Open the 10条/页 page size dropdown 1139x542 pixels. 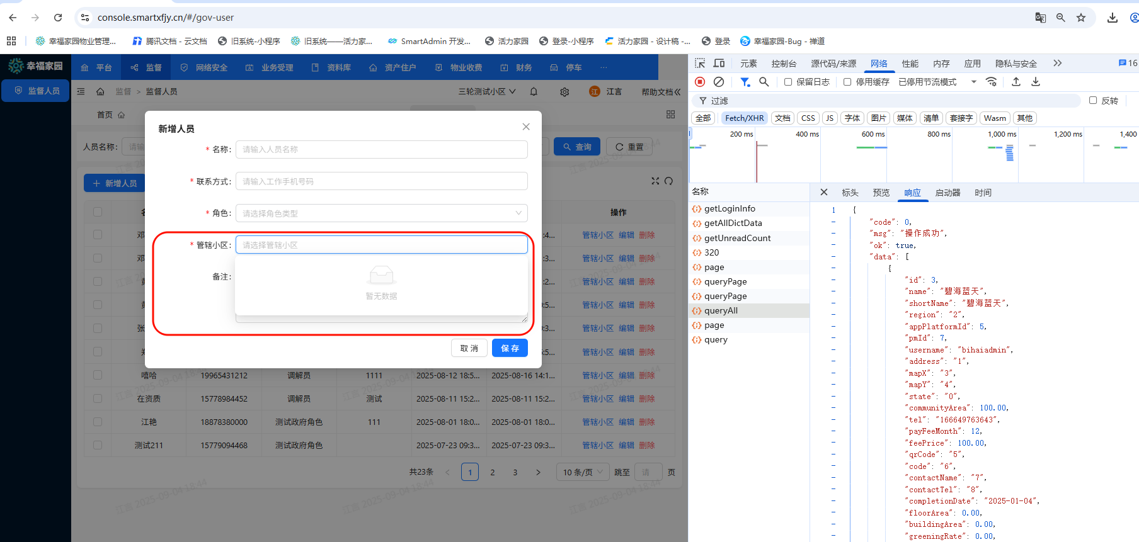[x=583, y=472]
